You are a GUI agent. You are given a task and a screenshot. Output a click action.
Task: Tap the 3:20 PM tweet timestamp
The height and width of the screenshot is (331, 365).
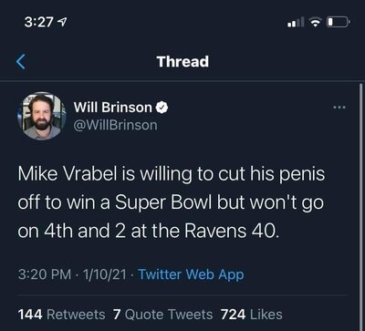click(45, 274)
